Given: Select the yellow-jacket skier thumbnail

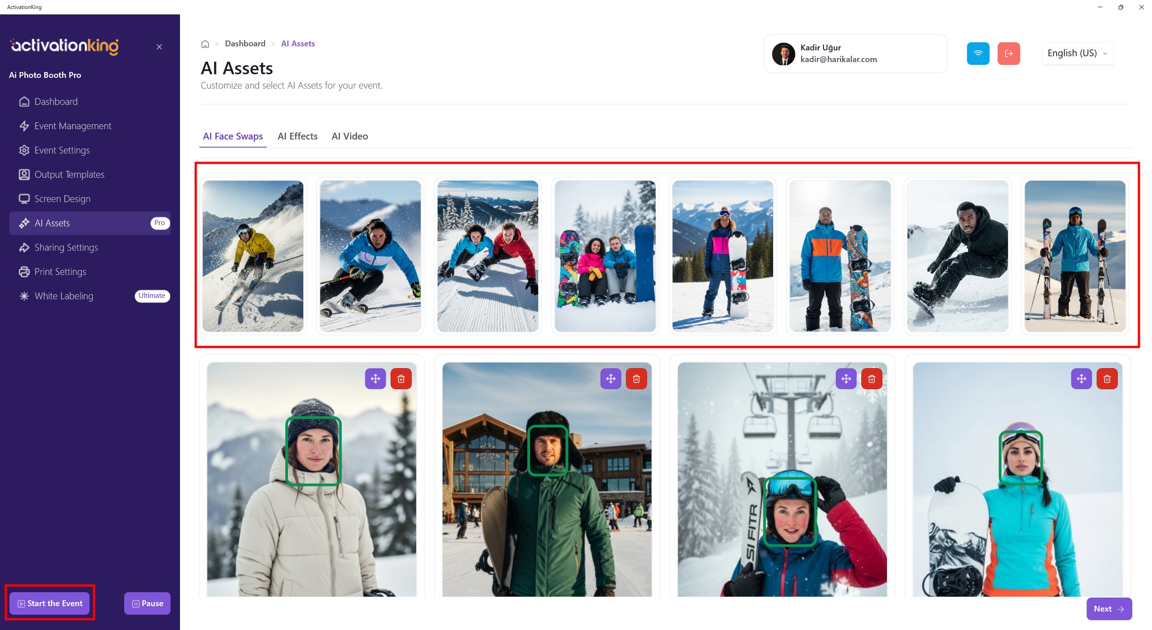Looking at the screenshot, I should tap(253, 256).
